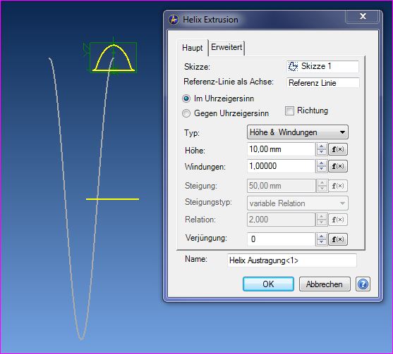Enable the Richtung checkbox
This screenshot has height=354, width=393.
tap(289, 110)
